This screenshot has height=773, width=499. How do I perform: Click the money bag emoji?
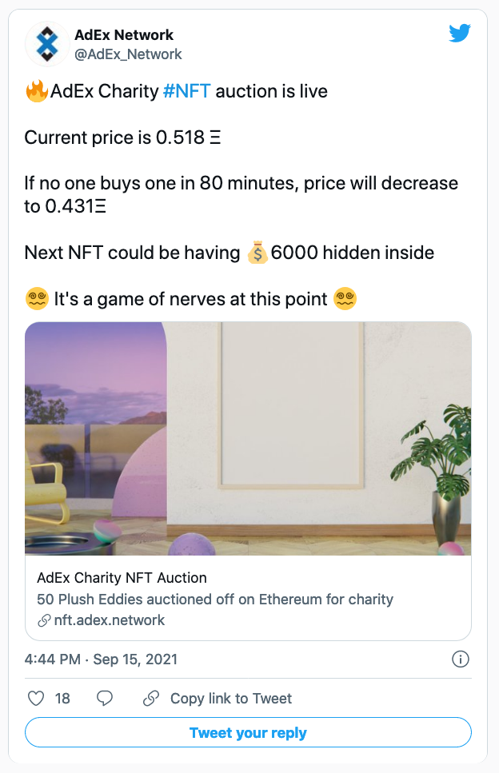tap(257, 253)
